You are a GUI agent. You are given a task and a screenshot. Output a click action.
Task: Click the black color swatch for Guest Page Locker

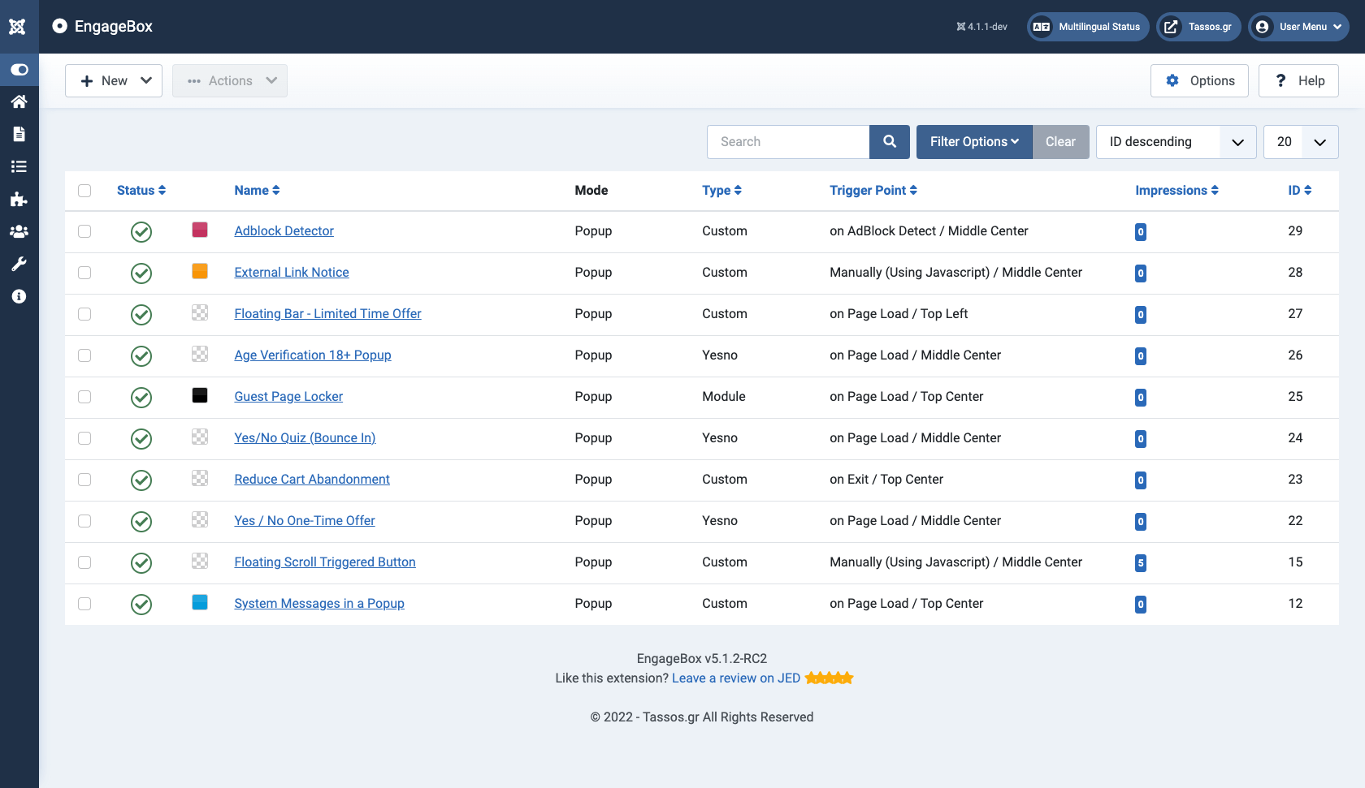pyautogui.click(x=200, y=395)
